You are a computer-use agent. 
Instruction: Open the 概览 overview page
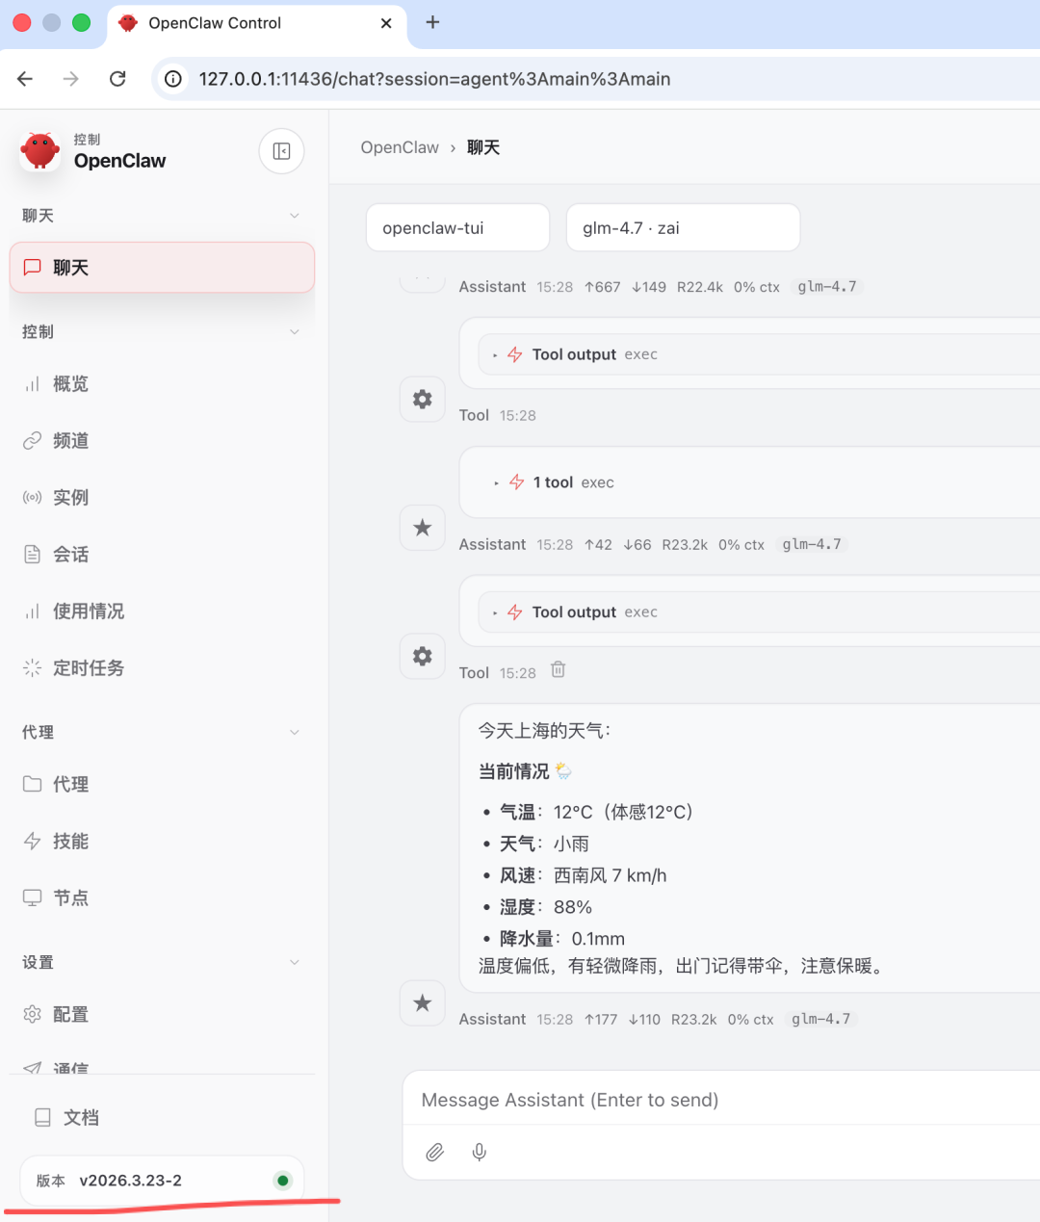[x=162, y=384]
